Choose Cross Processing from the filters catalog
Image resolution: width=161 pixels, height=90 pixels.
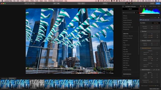(128, 38)
